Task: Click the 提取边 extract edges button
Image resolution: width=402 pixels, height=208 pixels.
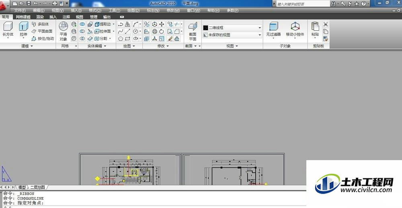Action: tap(103, 24)
